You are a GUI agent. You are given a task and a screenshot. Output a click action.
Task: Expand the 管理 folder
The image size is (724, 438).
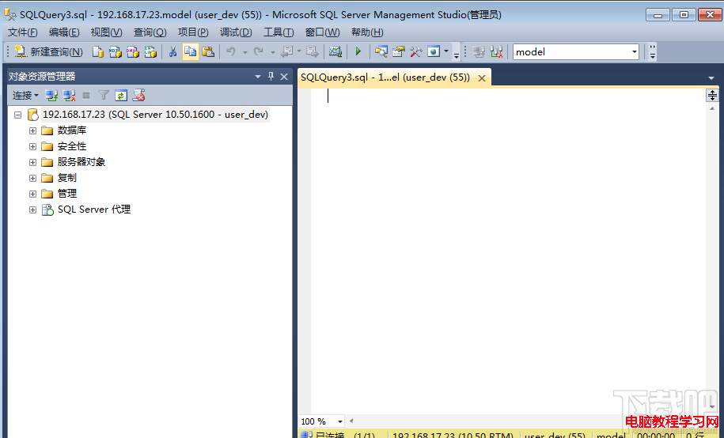point(32,194)
